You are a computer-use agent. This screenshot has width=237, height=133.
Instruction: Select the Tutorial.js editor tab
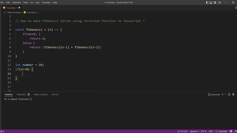(11, 8)
